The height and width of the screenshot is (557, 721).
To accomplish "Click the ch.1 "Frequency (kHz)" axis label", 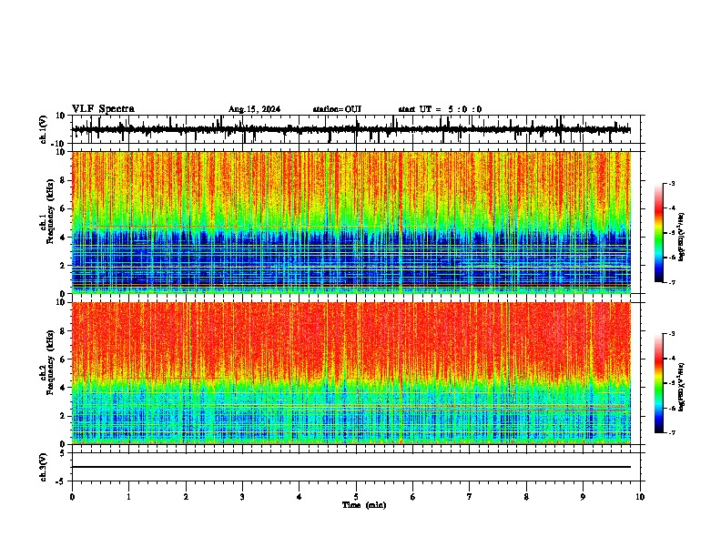I will (x=51, y=211).
